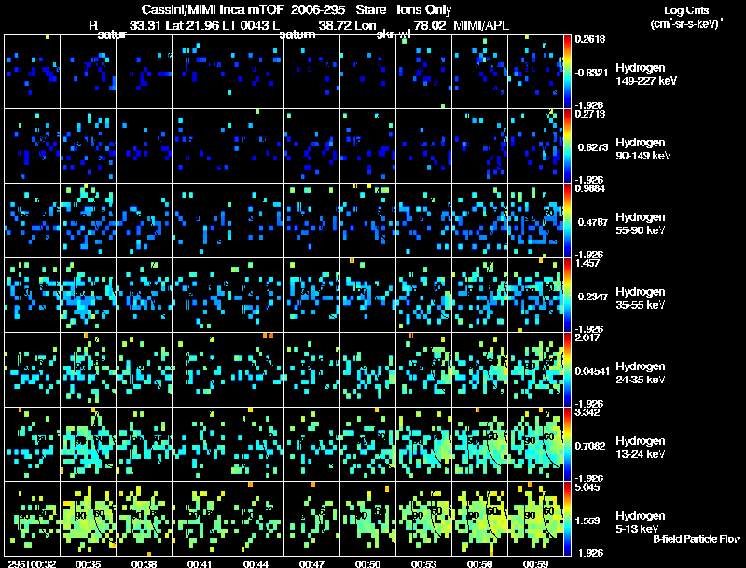Viewport: 746px width, 568px height.
Task: Click the MIMI/APL label in header
Action: pyautogui.click(x=480, y=24)
